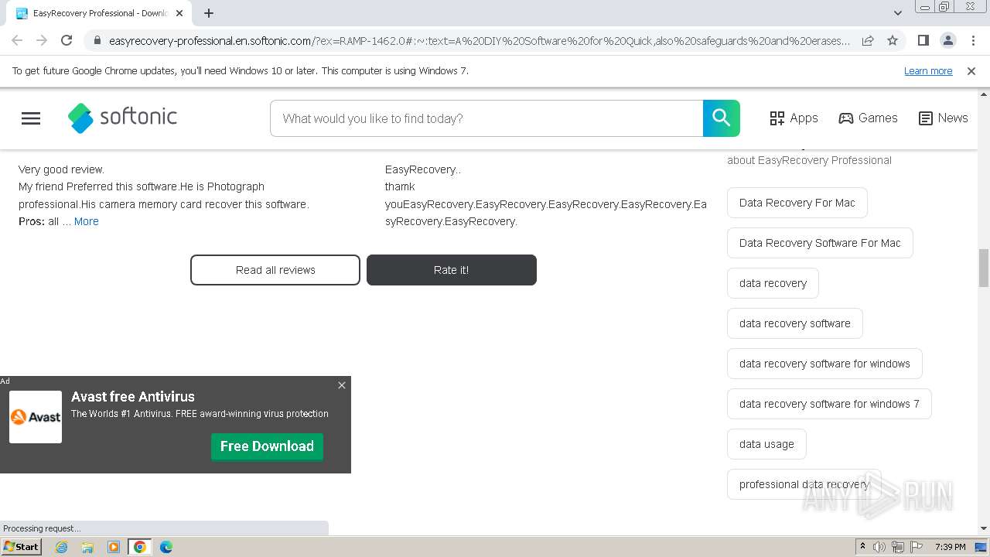Screen dimensions: 990x557
Task: Open the Games section
Action: point(868,118)
